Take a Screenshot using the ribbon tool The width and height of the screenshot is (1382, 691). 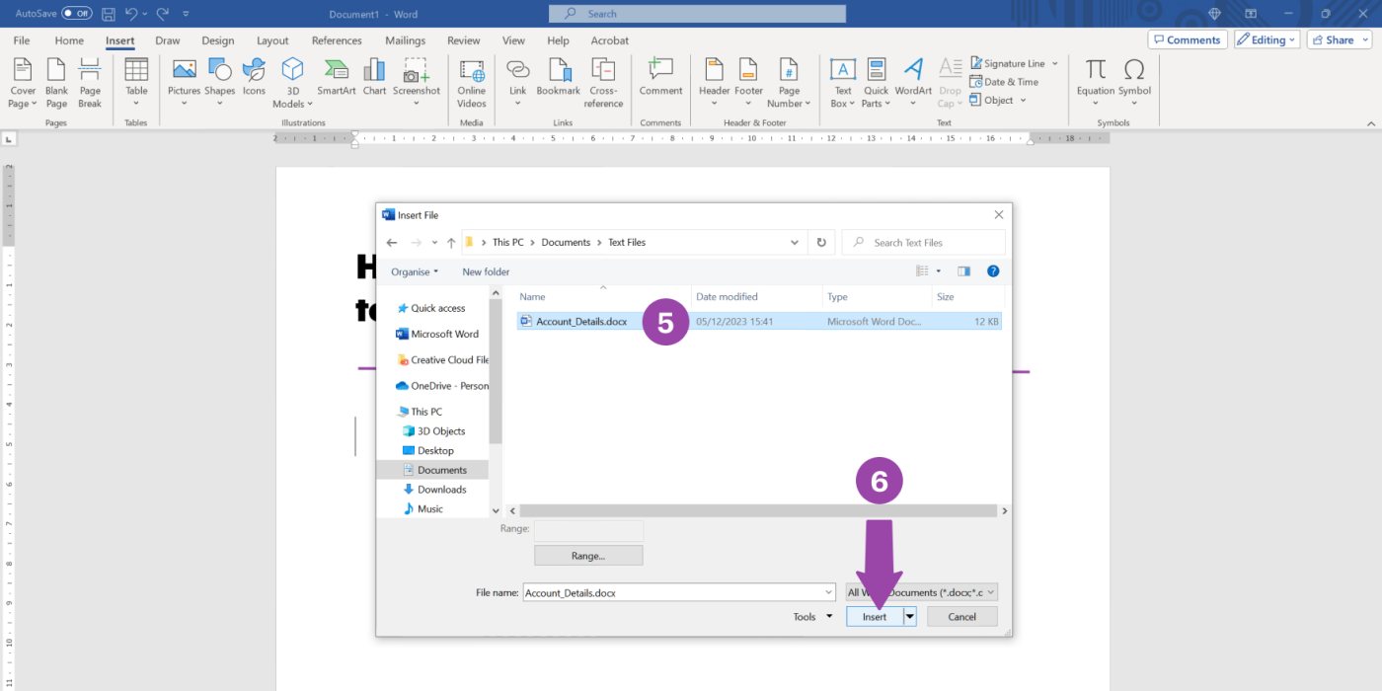[416, 79]
